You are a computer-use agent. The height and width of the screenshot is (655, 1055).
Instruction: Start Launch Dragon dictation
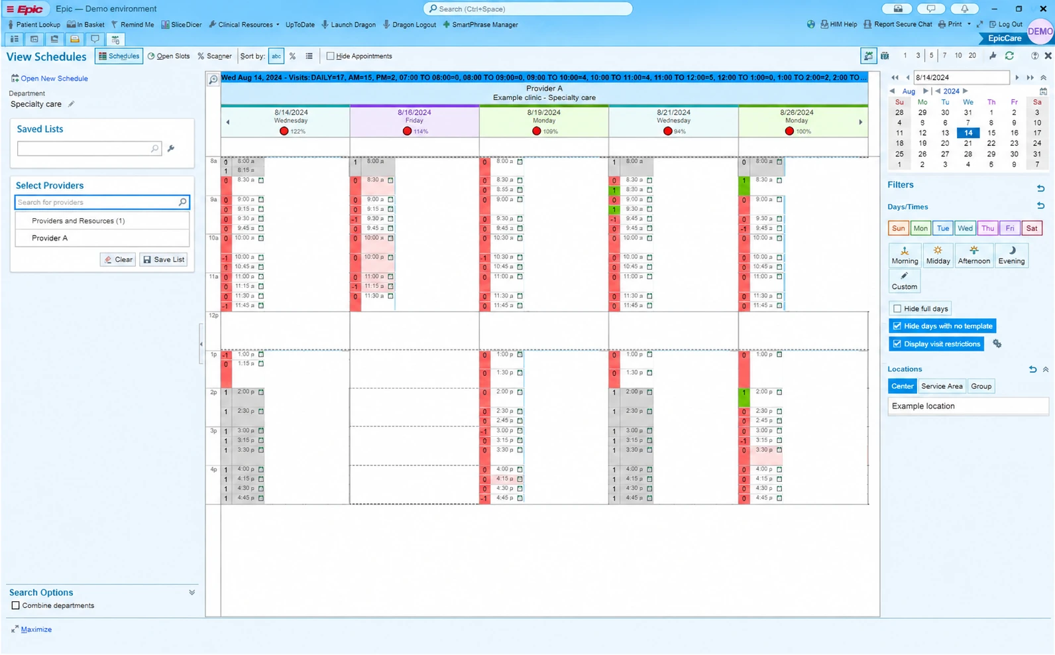349,25
